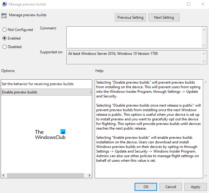Image resolution: width=209 pixels, height=193 pixels.
Task: Click the Comment box scroll down arrow
Action: (204, 45)
